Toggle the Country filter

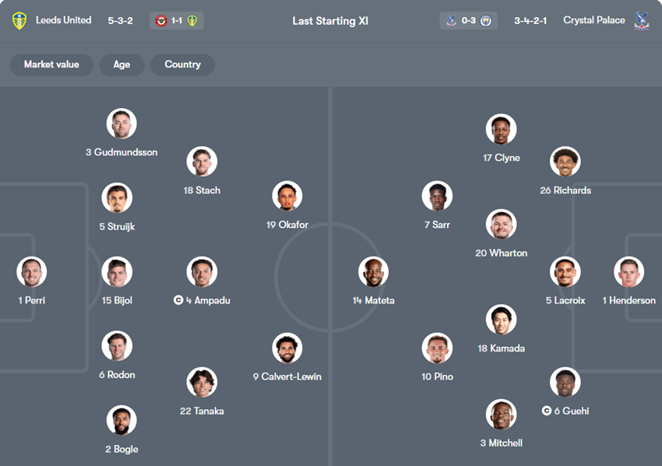click(182, 65)
